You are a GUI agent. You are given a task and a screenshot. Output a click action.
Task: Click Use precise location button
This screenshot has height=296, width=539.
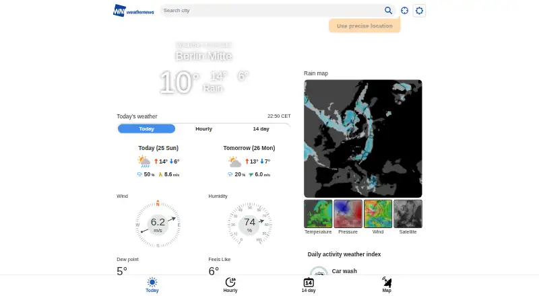point(364,26)
